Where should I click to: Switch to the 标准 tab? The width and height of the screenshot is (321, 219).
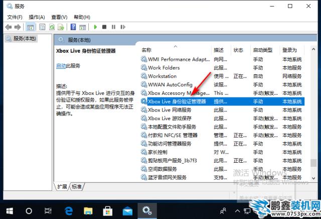(x=77, y=186)
